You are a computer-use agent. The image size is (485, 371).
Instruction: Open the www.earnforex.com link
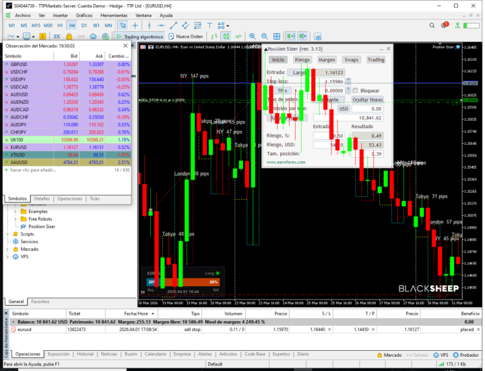coord(286,163)
